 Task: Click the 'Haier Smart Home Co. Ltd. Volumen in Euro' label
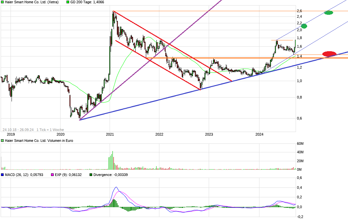39,141
